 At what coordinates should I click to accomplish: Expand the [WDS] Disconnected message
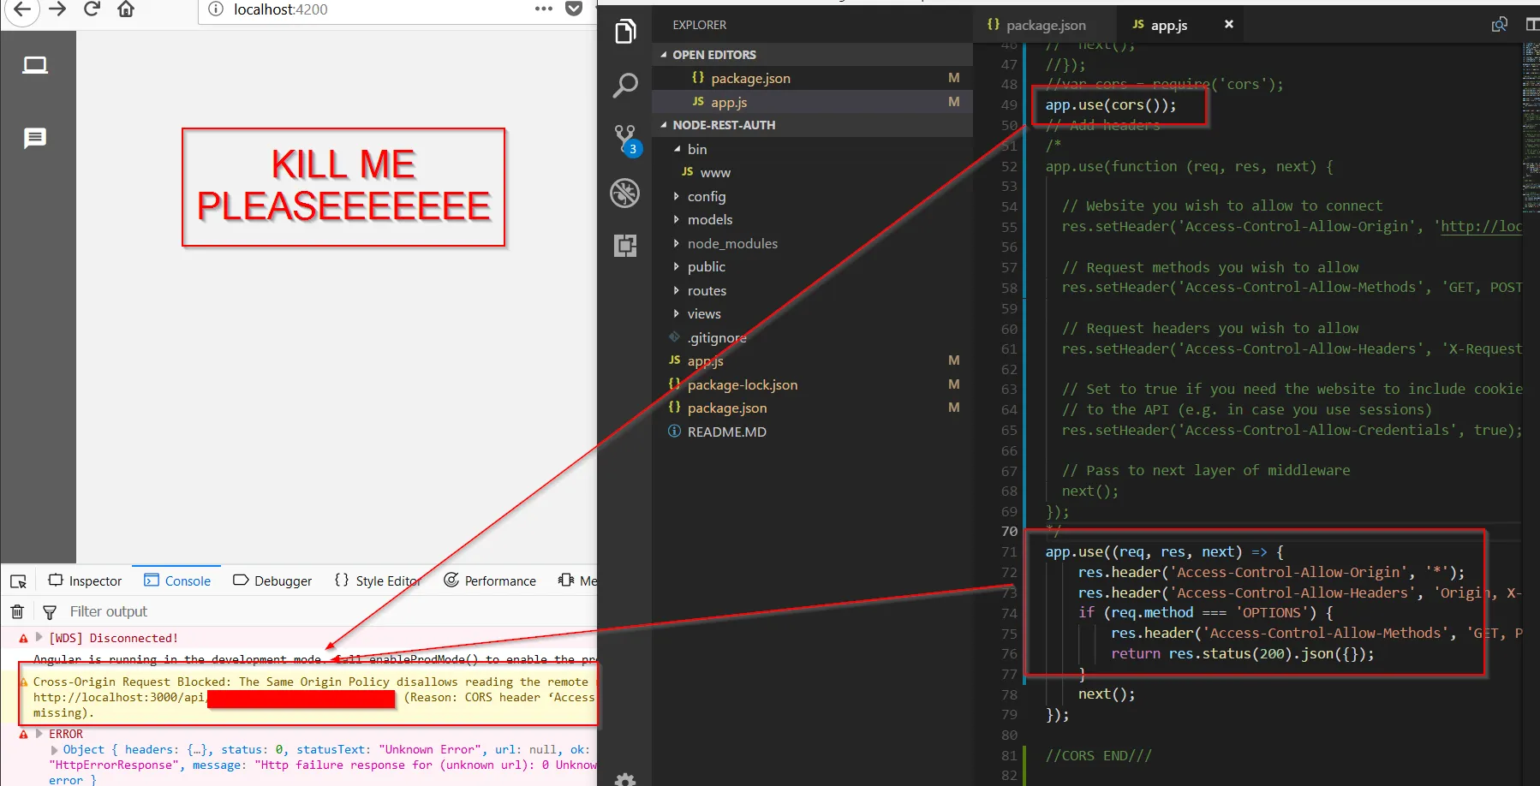pyautogui.click(x=39, y=638)
